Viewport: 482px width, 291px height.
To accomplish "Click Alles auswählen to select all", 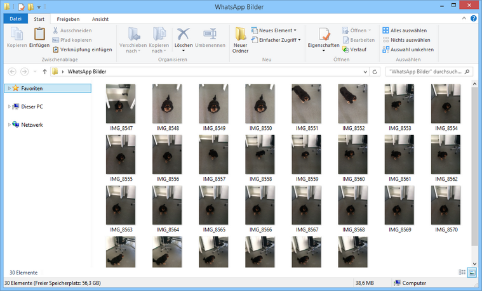I will tap(408, 30).
